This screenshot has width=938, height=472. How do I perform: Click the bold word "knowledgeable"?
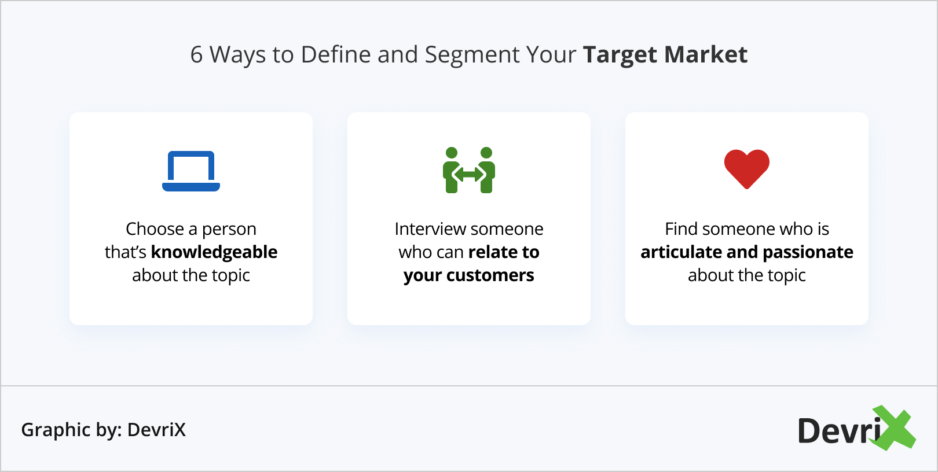(214, 252)
